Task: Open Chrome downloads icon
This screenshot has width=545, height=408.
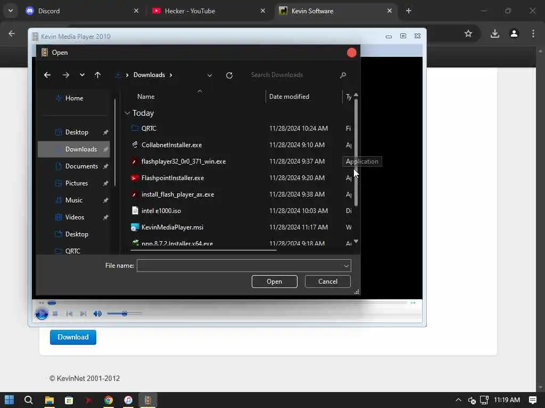Action: (x=495, y=33)
